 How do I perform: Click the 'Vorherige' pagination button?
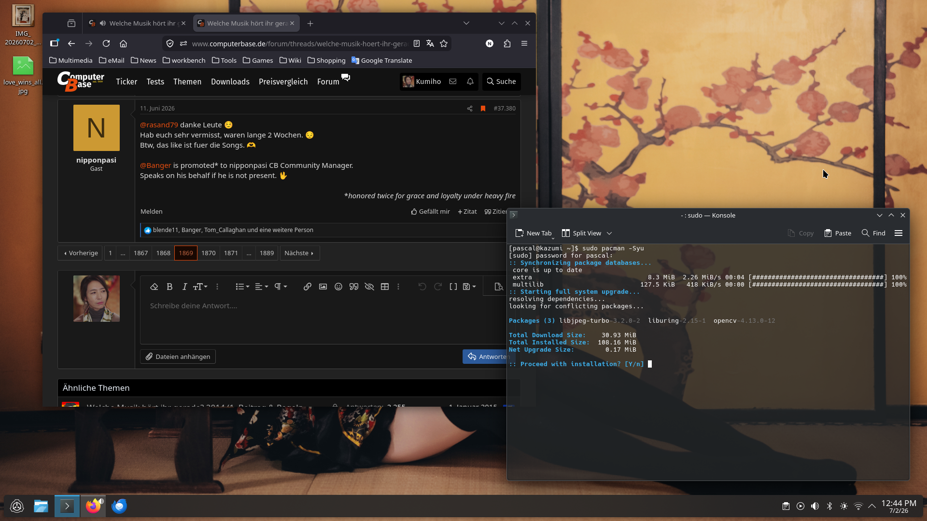click(81, 253)
